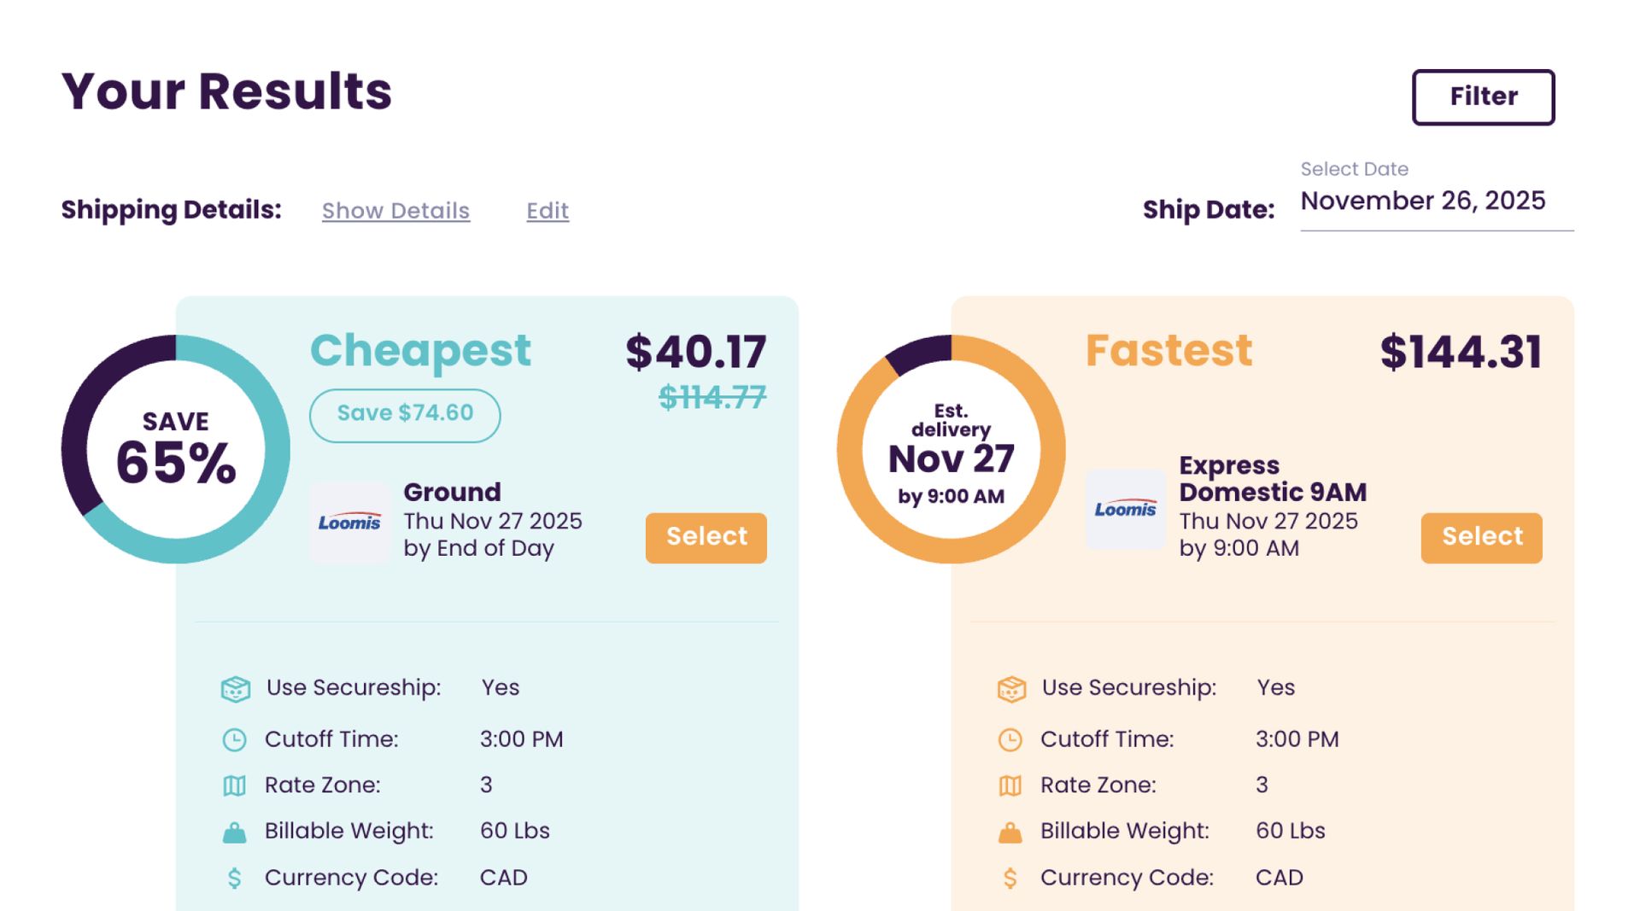Click the Cutoff Time clock icon in Fastest card

(x=1010, y=739)
